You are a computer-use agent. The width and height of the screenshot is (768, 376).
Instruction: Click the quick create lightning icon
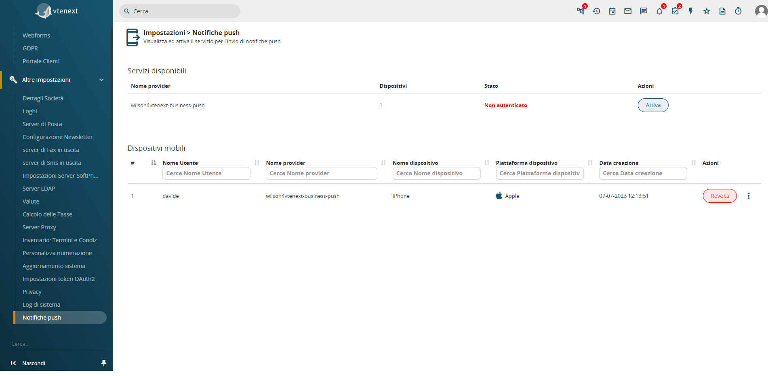tap(691, 11)
